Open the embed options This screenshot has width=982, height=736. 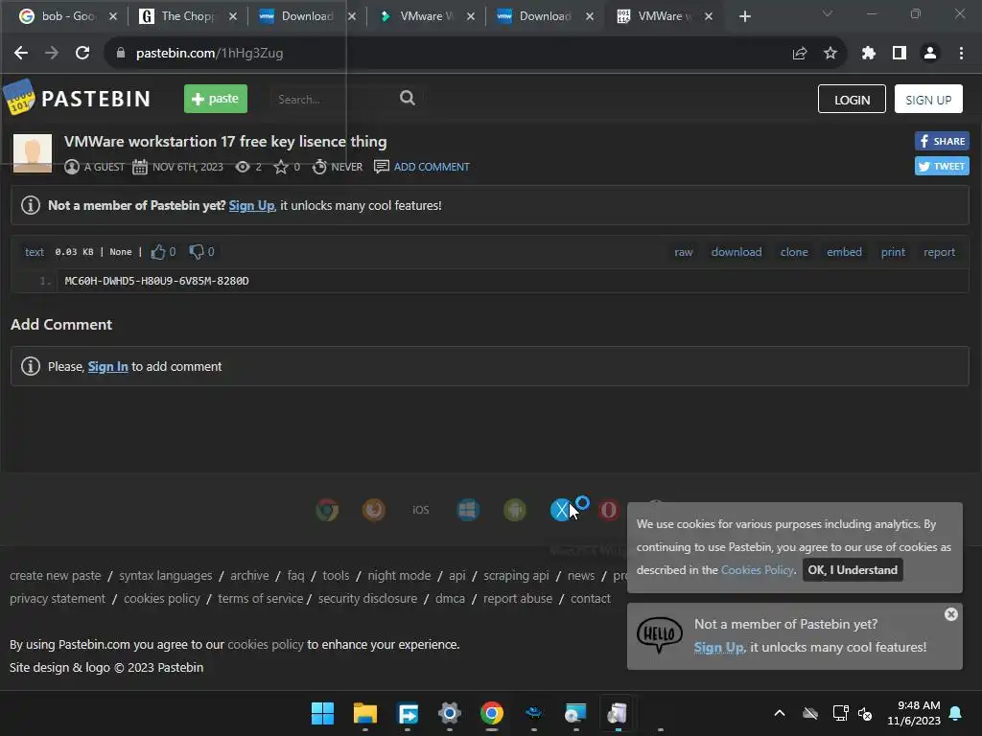pyautogui.click(x=844, y=252)
